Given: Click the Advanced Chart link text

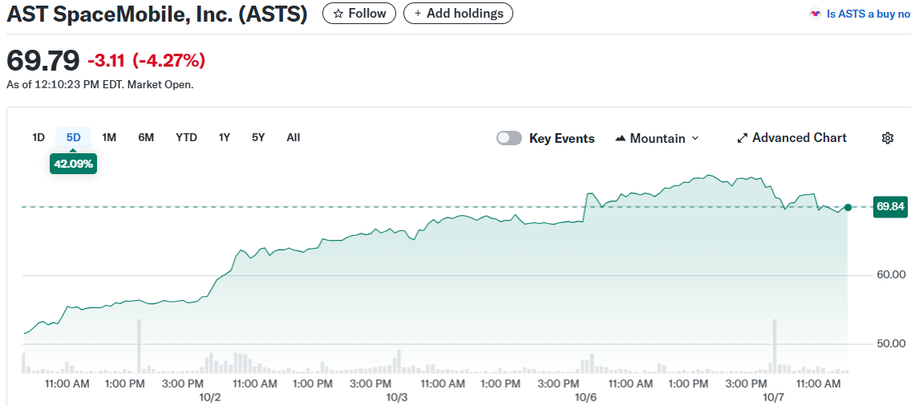Looking at the screenshot, I should [x=799, y=138].
